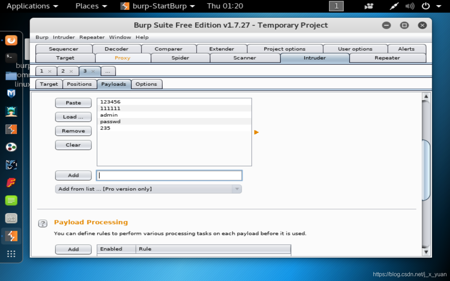Open the Applications menu dropdown
This screenshot has height=281, width=450.
pos(32,6)
